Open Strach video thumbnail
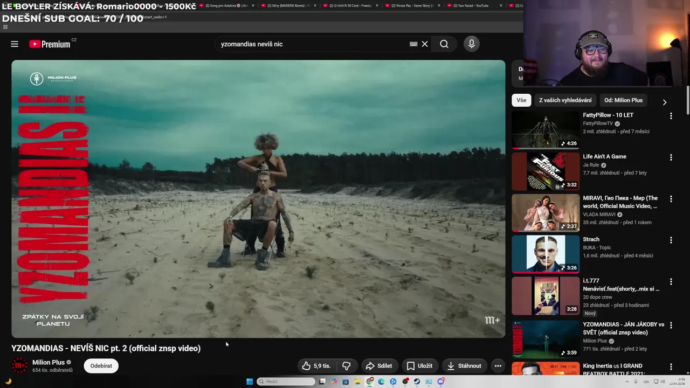690x388 pixels. coord(546,254)
